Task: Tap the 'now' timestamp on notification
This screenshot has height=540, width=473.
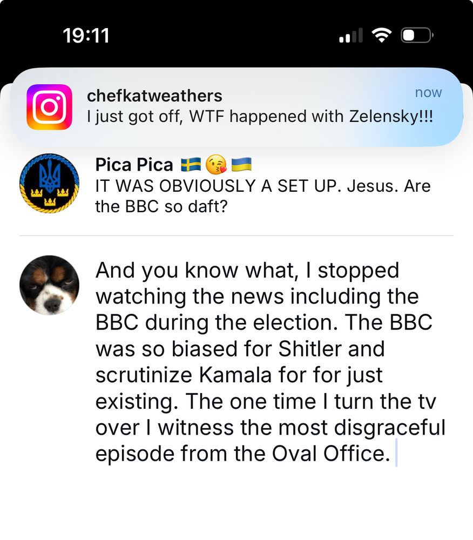Action: tap(428, 92)
